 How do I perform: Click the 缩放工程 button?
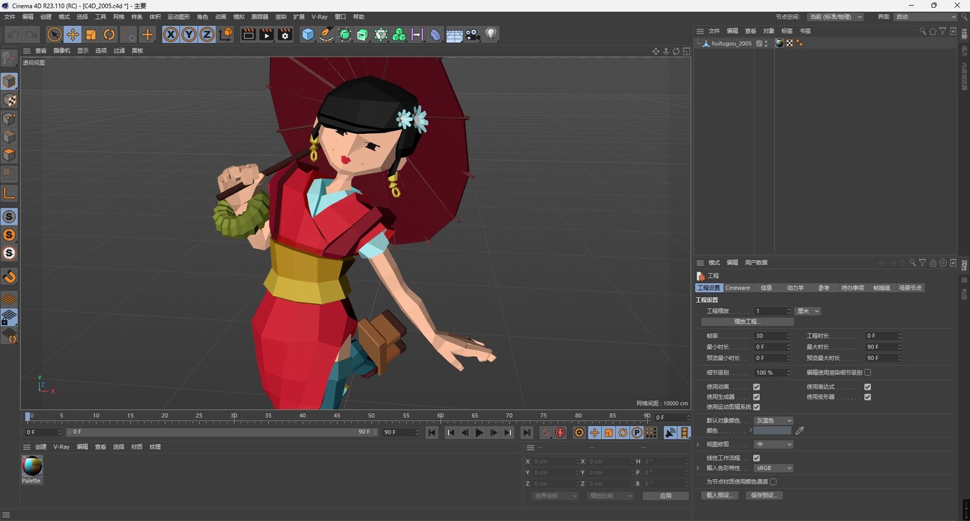(x=747, y=322)
